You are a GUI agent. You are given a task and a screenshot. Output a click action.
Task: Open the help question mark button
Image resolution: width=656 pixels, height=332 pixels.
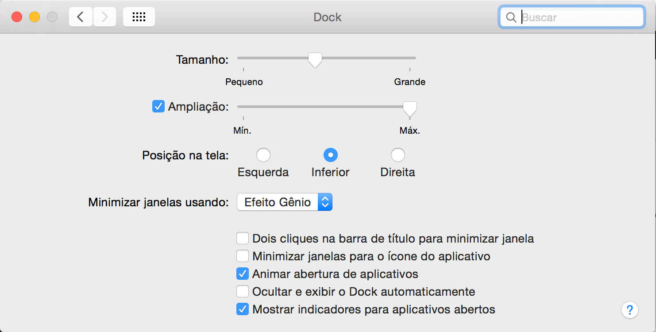coord(630,309)
